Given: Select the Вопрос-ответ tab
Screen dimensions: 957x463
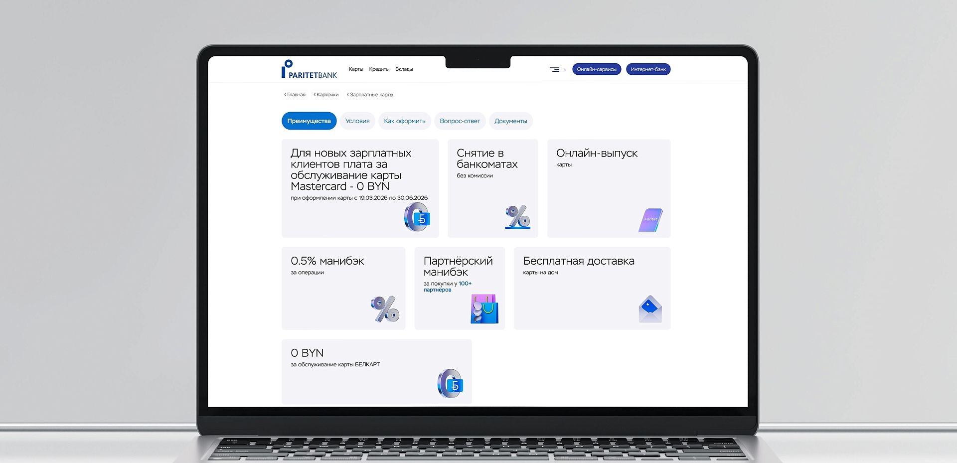Looking at the screenshot, I should pyautogui.click(x=460, y=121).
